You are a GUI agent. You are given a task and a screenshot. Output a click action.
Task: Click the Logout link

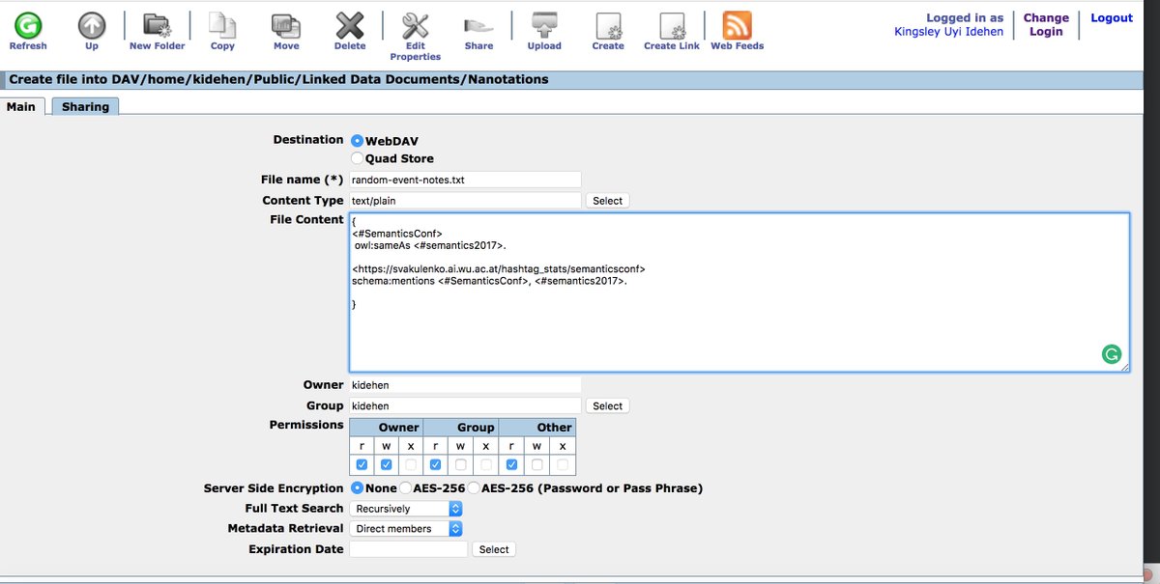1112,17
